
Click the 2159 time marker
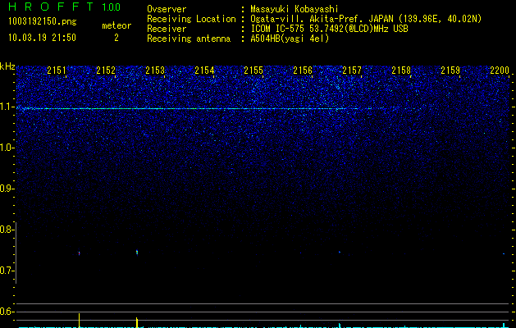coord(450,70)
